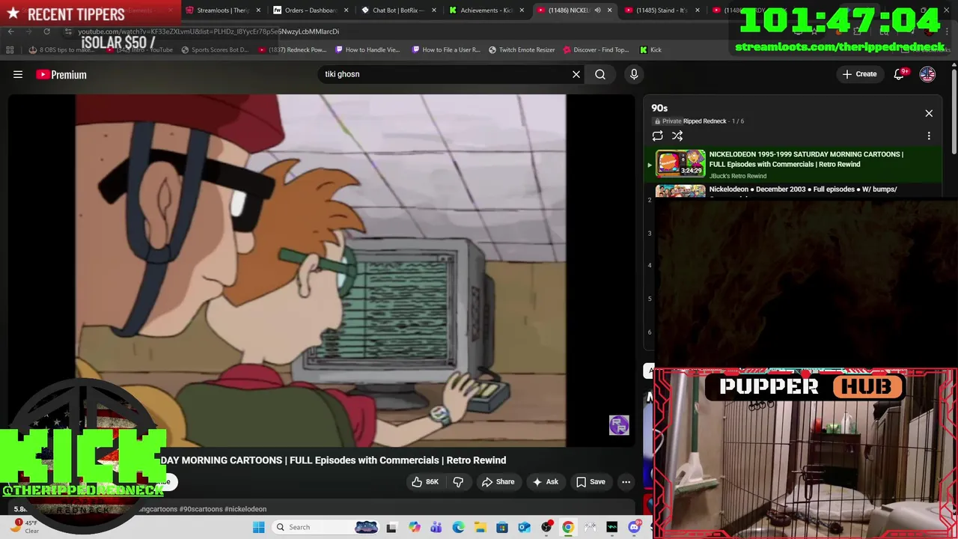
Task: Toggle loop playlist
Action: click(657, 135)
